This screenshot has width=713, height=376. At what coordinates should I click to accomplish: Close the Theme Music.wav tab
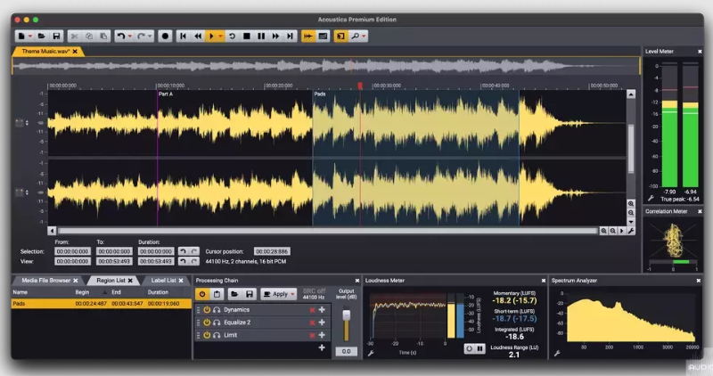[75, 52]
